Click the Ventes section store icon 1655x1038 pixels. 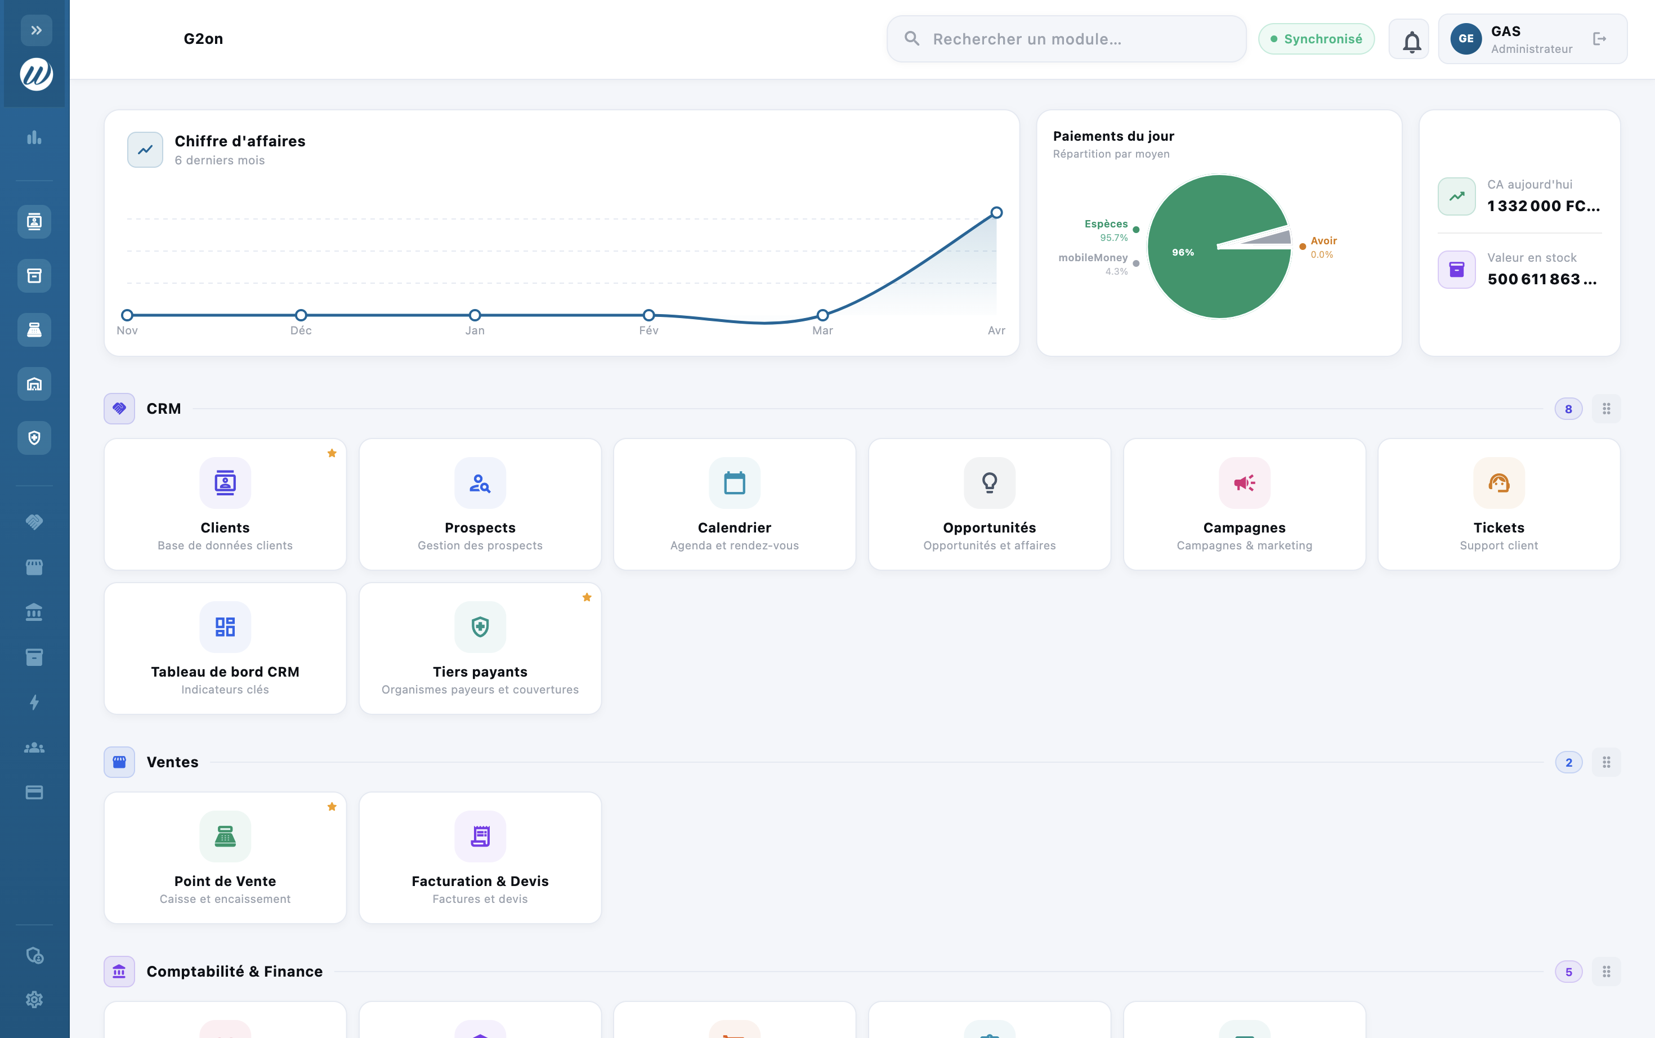click(x=119, y=762)
